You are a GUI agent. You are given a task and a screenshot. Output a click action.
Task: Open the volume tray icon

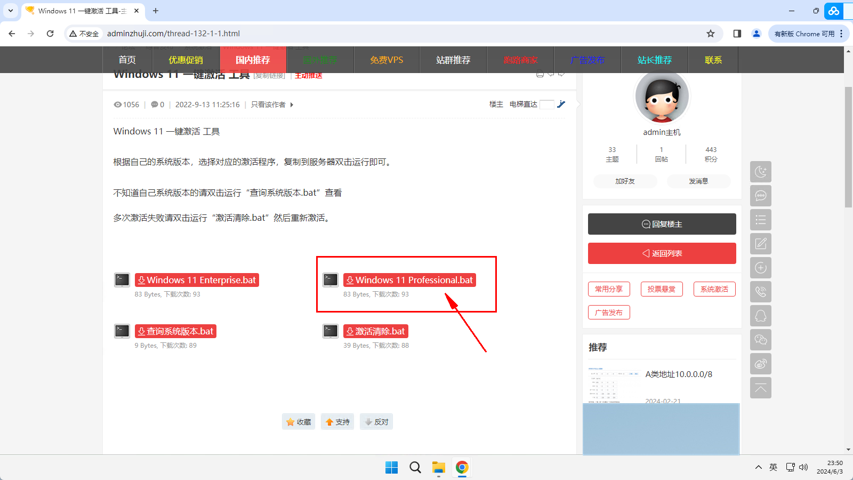pos(803,468)
